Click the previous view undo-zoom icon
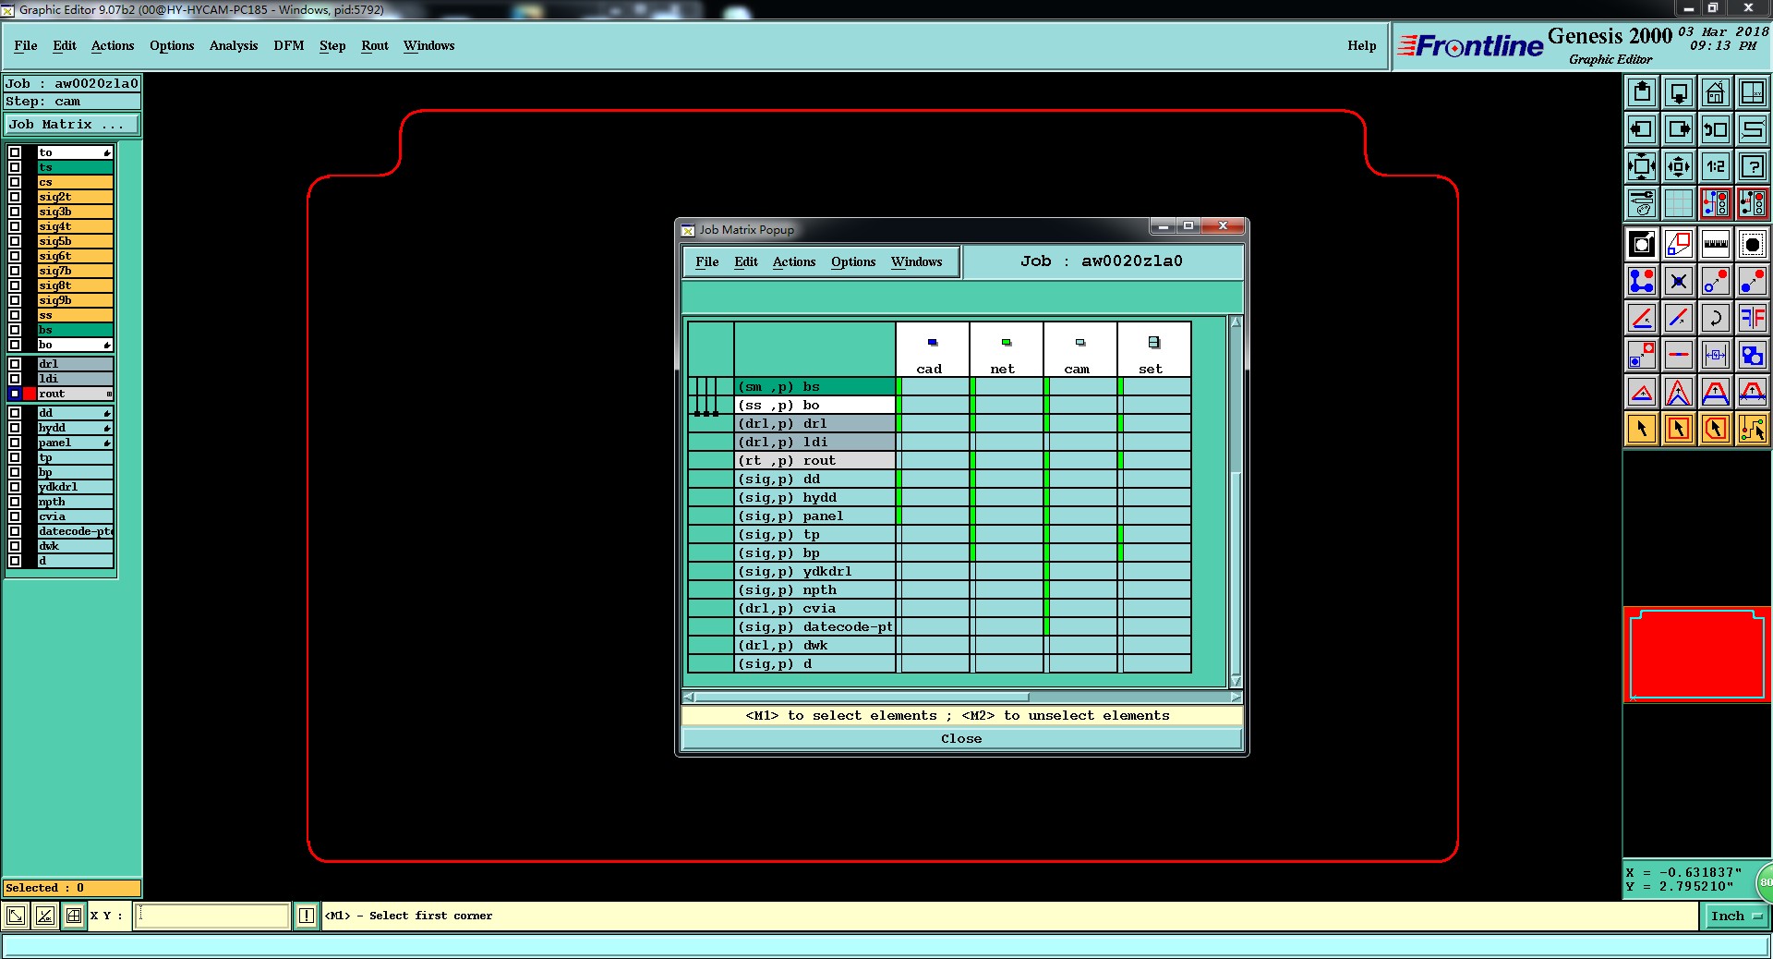This screenshot has width=1773, height=959. coord(1716,129)
